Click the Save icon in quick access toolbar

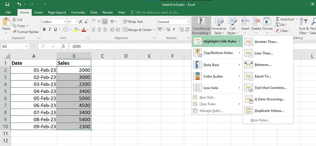pos(7,4)
